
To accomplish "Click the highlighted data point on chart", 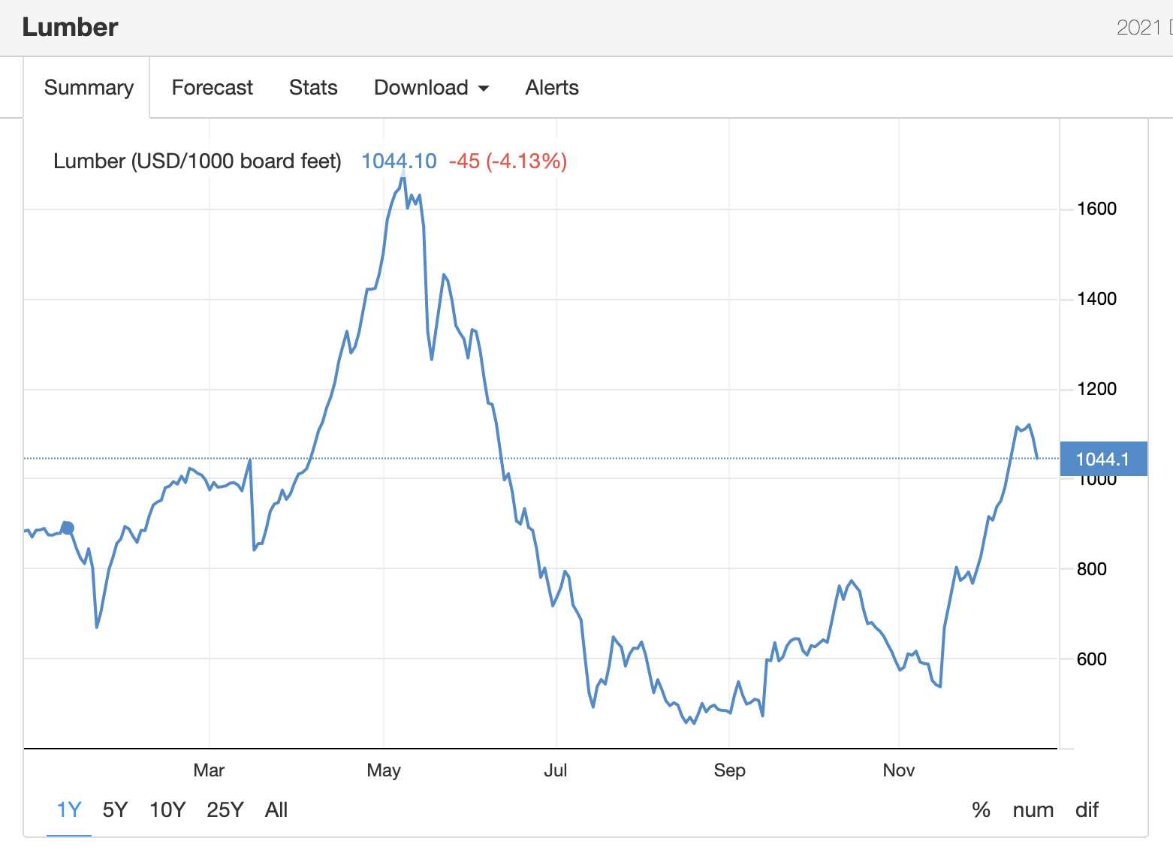I will coord(67,528).
